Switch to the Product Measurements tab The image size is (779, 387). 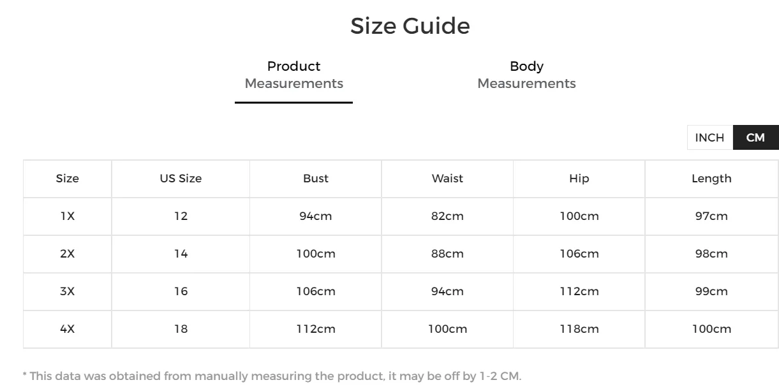[293, 75]
